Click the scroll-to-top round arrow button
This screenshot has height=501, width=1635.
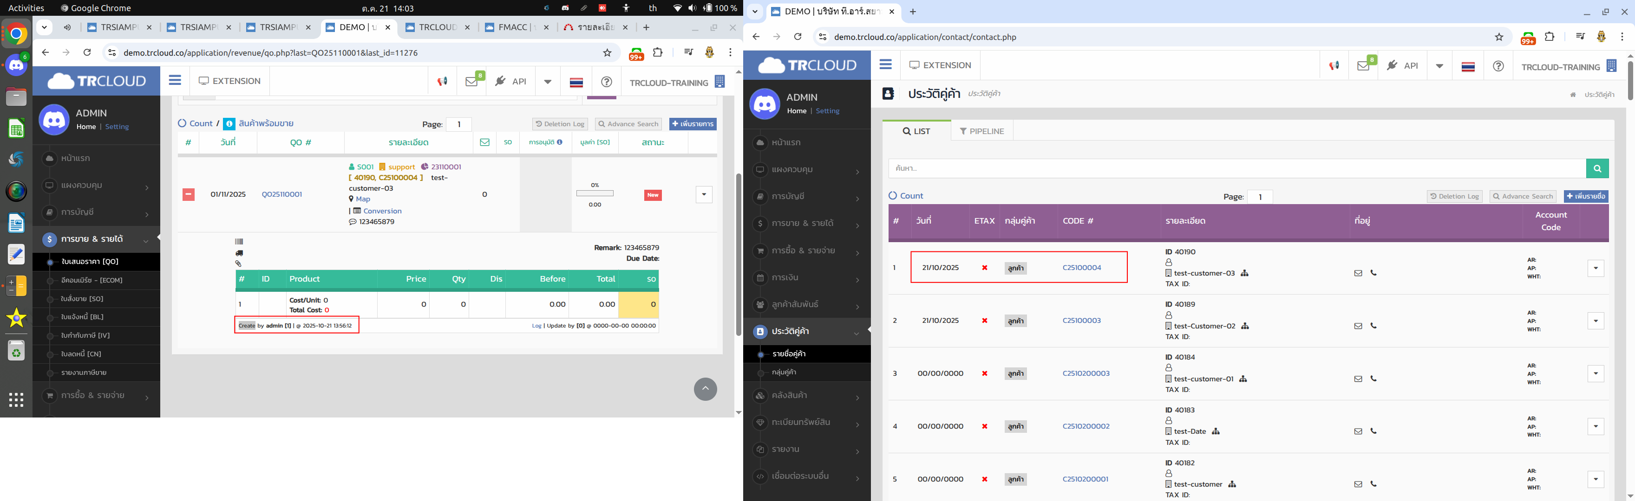tap(705, 389)
